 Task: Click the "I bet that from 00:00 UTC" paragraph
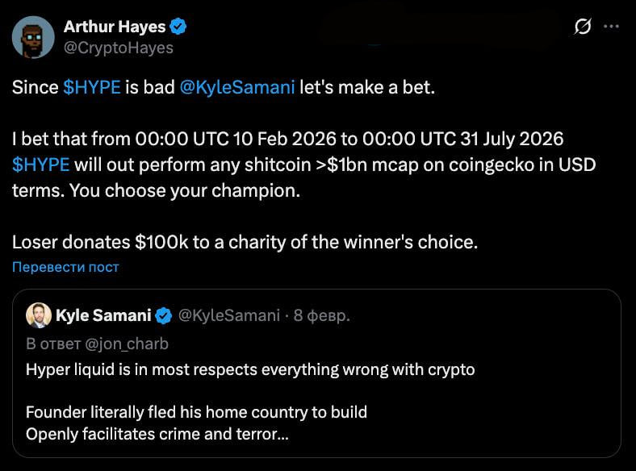[287, 139]
